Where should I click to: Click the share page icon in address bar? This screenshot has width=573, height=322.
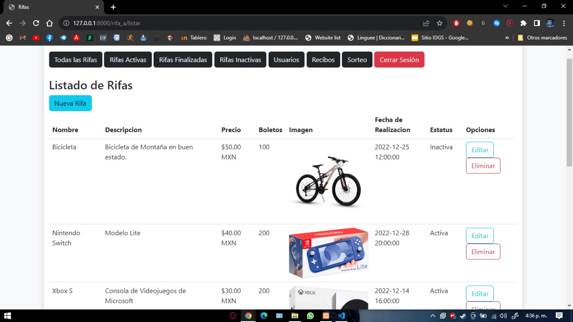click(426, 23)
